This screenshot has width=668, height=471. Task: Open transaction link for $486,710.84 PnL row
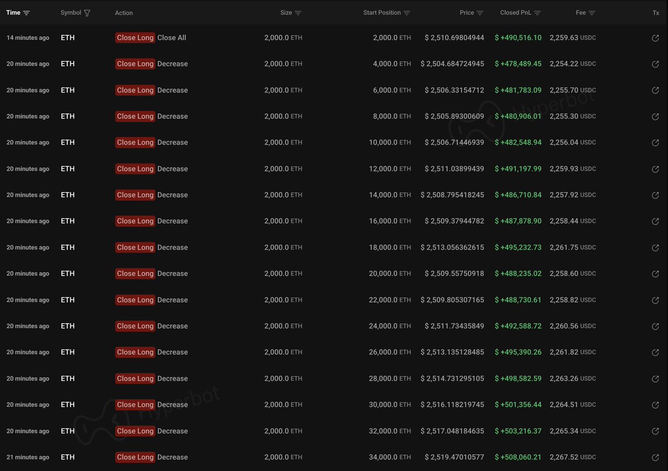point(655,196)
